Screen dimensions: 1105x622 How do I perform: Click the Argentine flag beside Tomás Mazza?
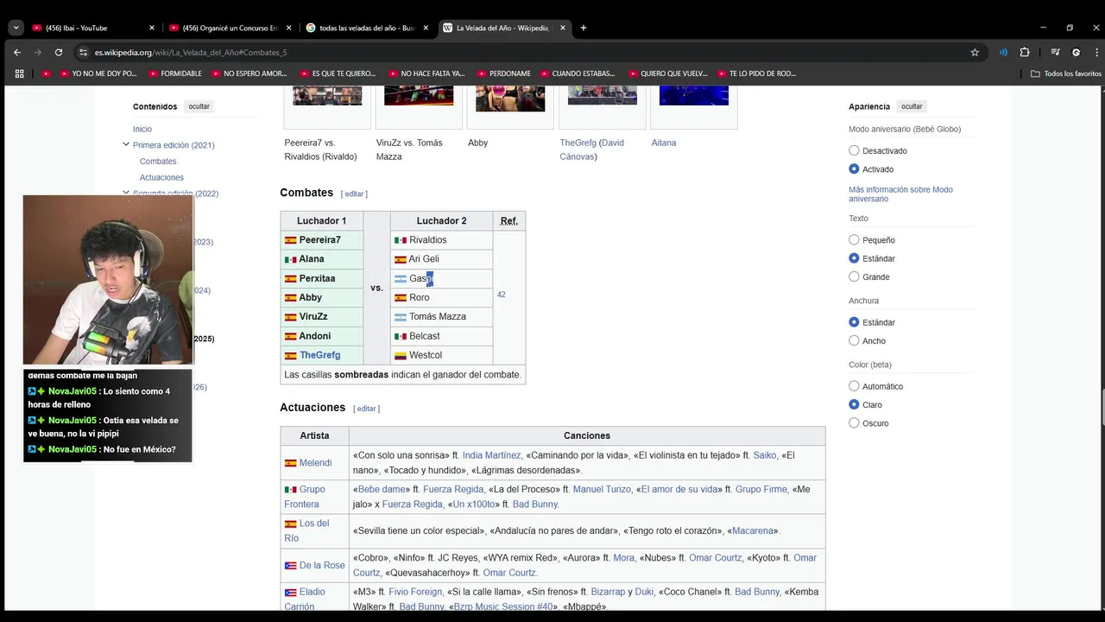click(401, 317)
